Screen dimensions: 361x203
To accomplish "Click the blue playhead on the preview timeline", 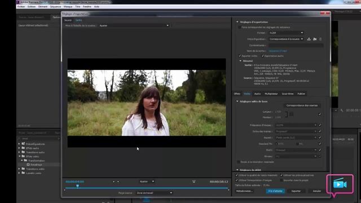I will [78, 186].
